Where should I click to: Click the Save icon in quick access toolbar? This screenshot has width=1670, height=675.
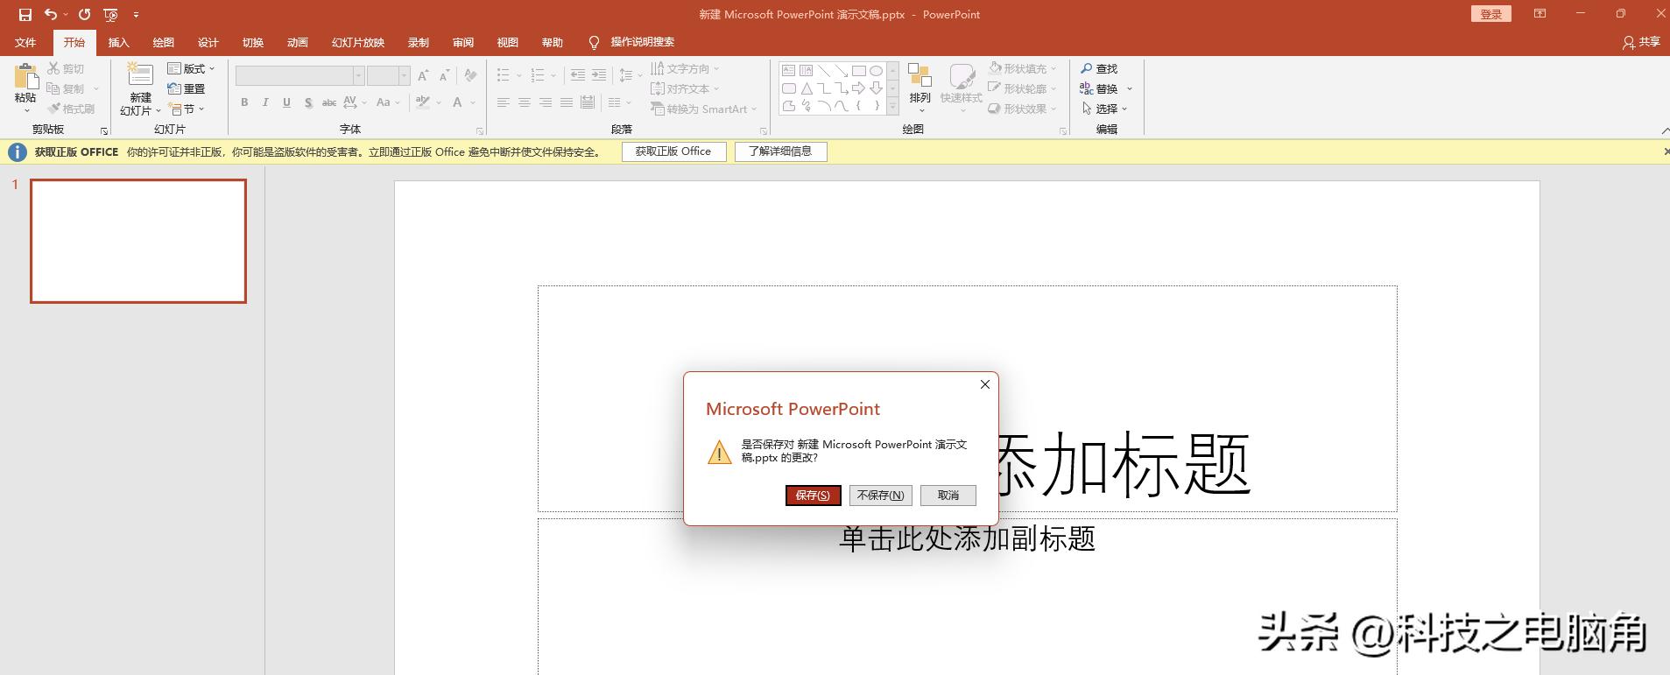coord(25,15)
